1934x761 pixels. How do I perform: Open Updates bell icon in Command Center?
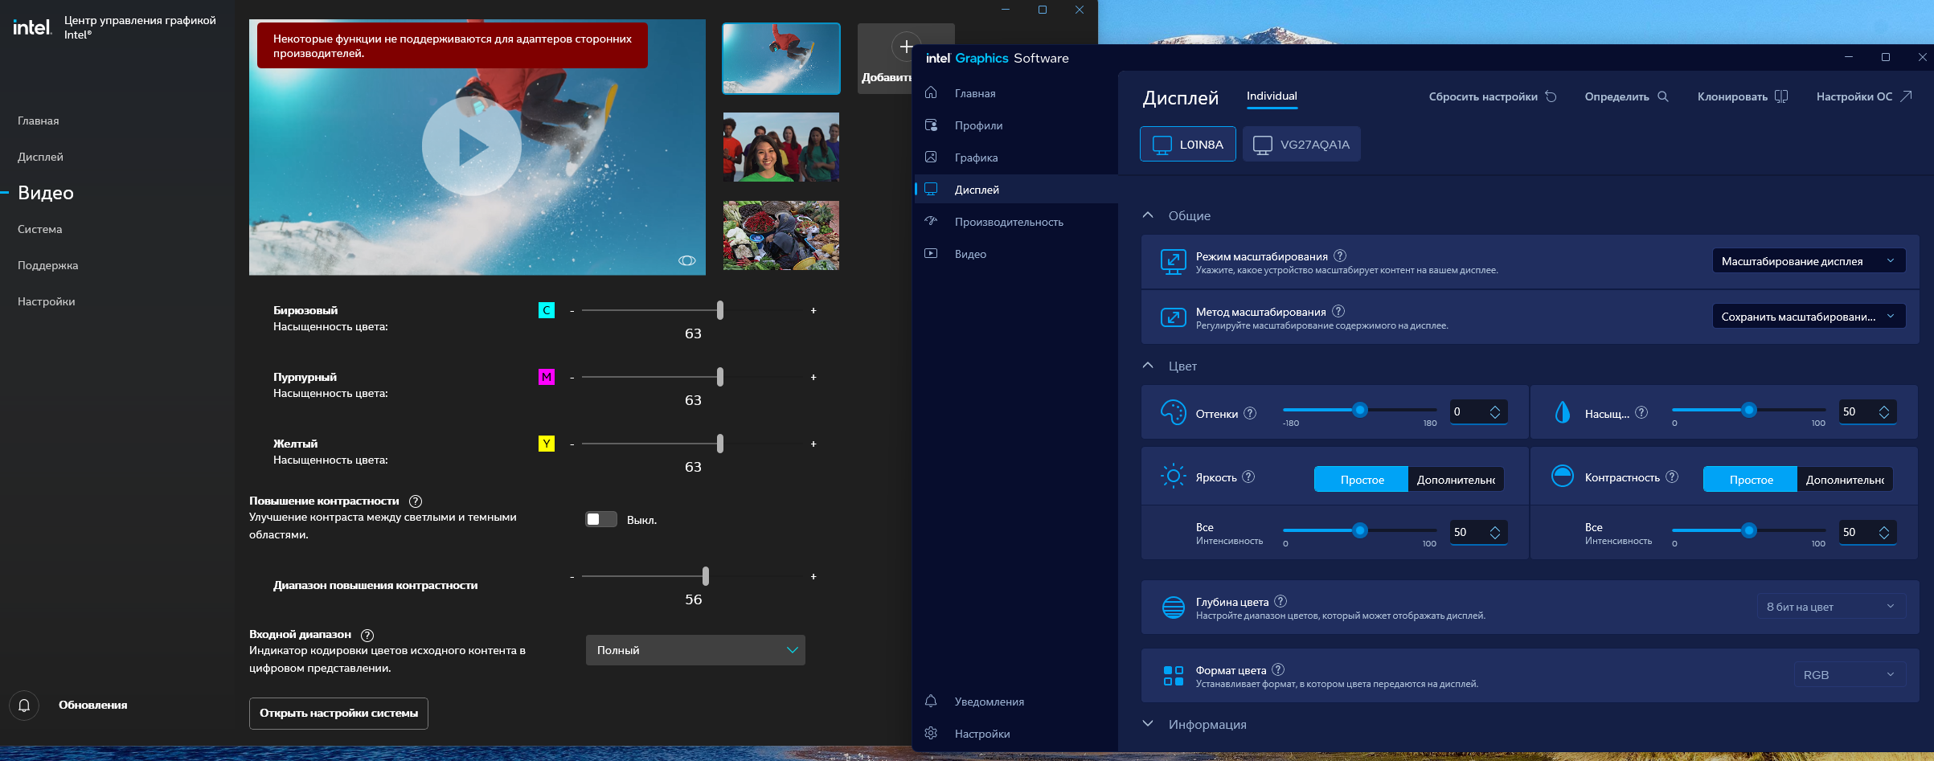pos(24,705)
